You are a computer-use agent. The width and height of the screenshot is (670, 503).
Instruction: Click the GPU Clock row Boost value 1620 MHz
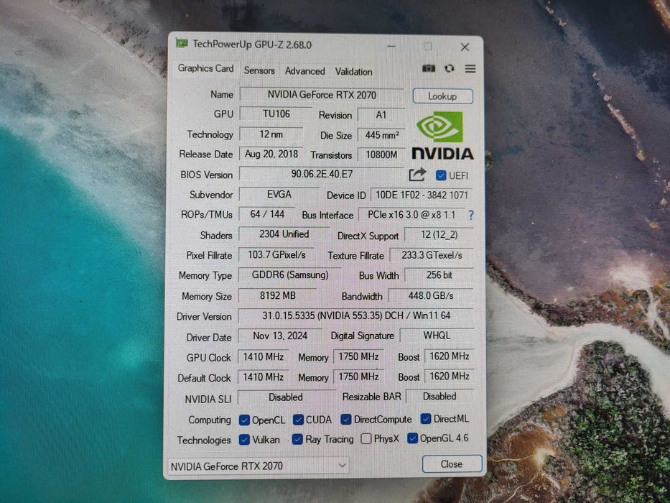(x=450, y=356)
